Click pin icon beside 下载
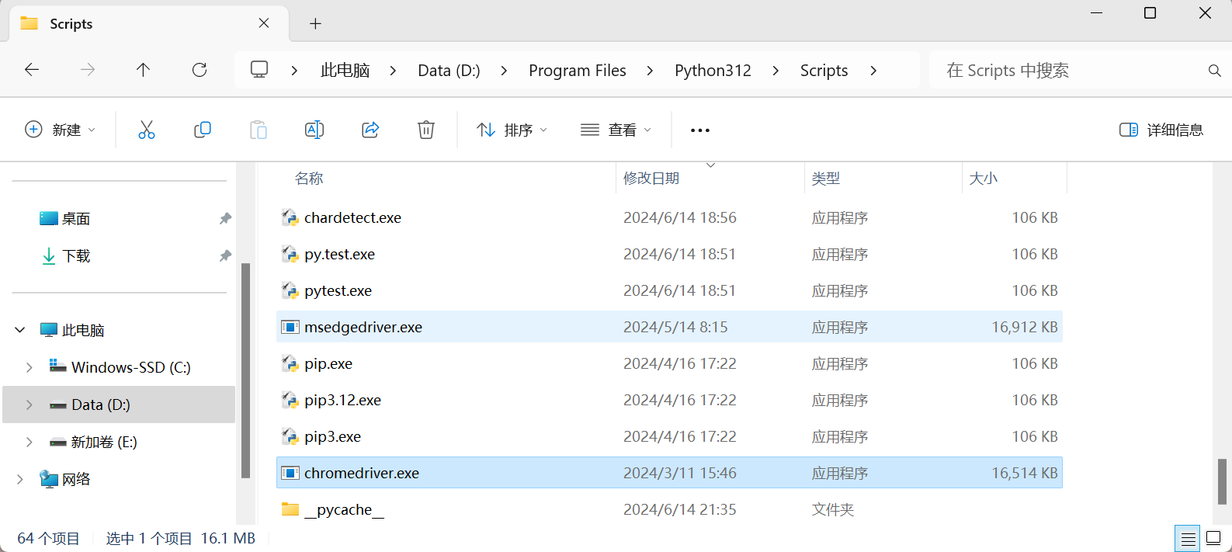Screen dimensions: 1232x552 coord(225,256)
